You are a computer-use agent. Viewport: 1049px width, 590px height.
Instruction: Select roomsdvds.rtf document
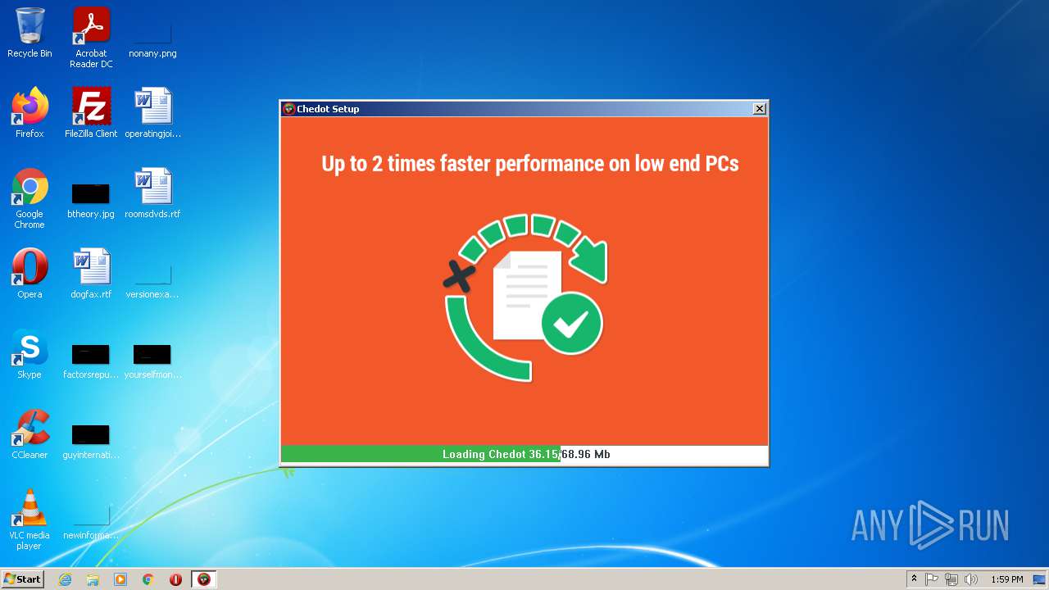pyautogui.click(x=152, y=193)
